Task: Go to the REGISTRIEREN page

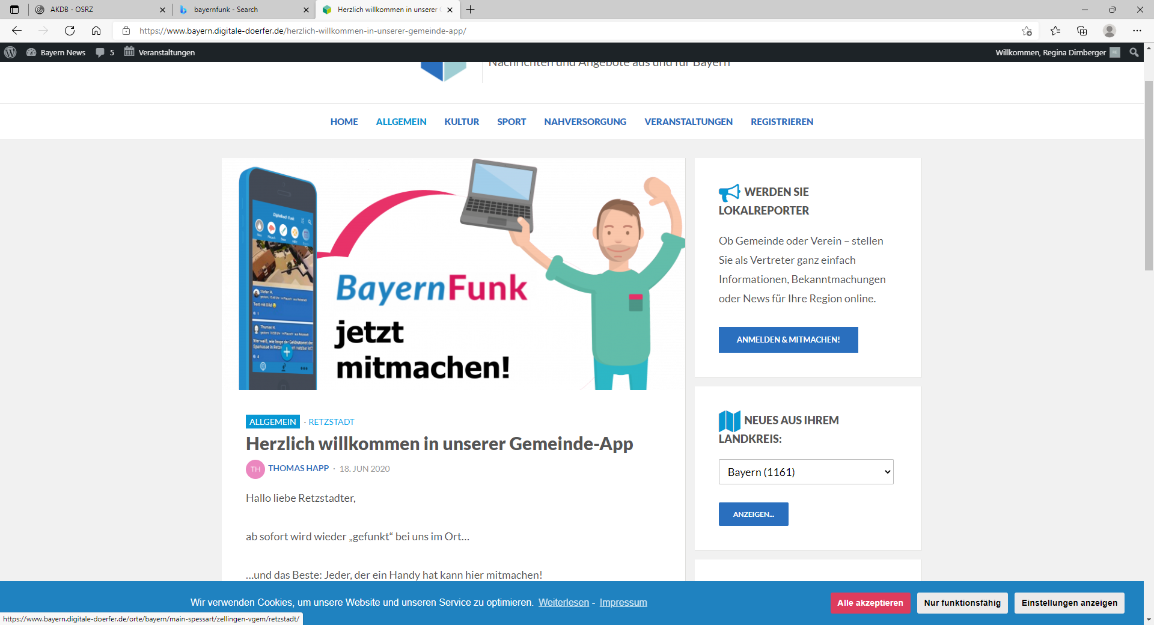Action: (x=781, y=121)
